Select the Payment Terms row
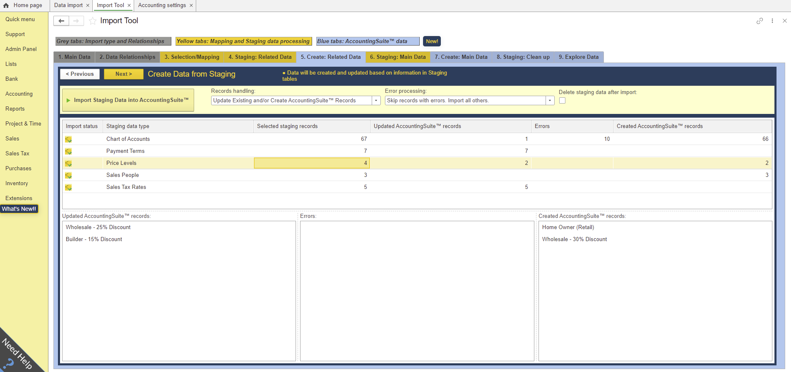The width and height of the screenshot is (791, 372). 417,151
